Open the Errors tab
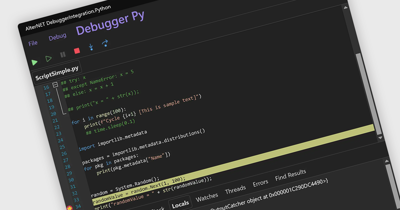Viewport: 400px width, 210px height. [x=260, y=183]
